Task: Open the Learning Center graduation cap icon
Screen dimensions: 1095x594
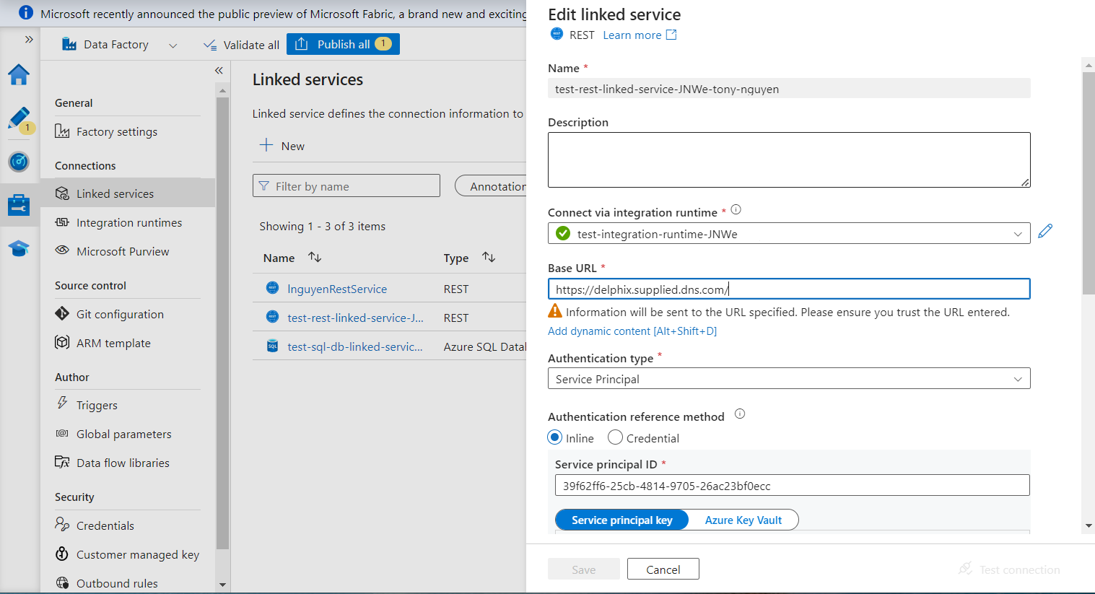Action: click(x=19, y=249)
